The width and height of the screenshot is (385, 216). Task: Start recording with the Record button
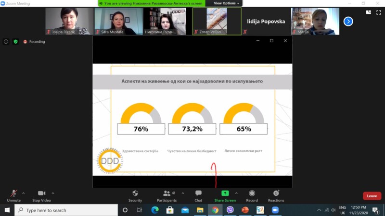[252, 195]
